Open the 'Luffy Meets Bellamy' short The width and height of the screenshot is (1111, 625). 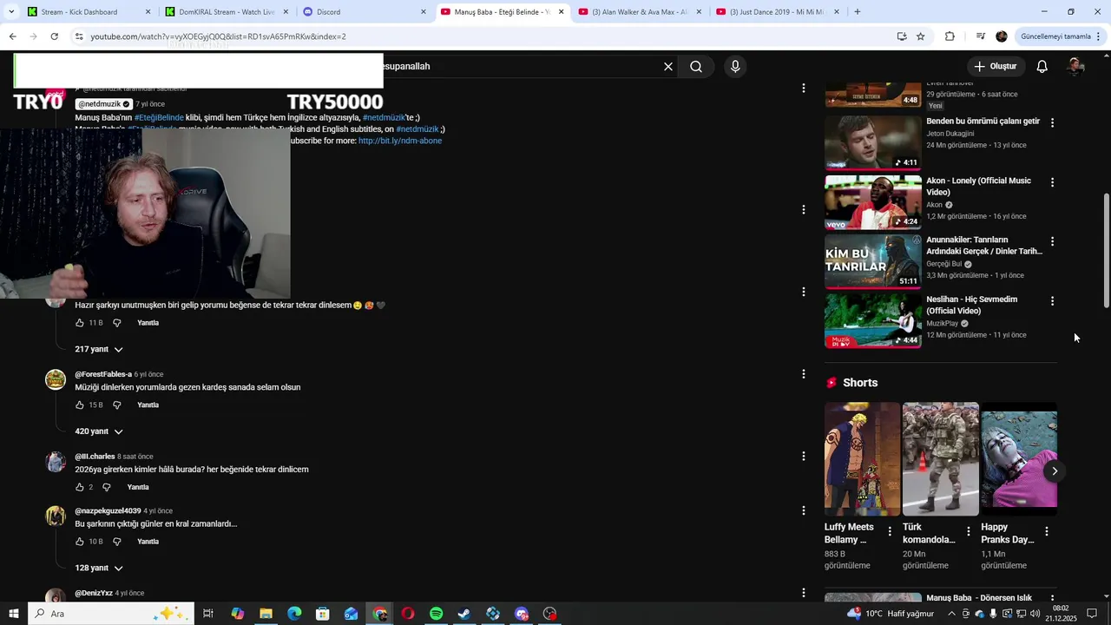862,459
